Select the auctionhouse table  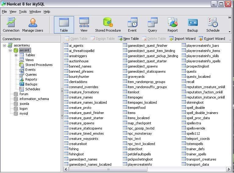tap(79, 61)
